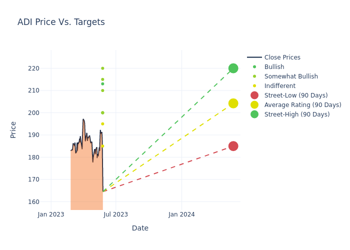Click the topmost analyst target dot at 220
Image resolution: width=350 pixels, height=250 pixels.
(x=102, y=68)
